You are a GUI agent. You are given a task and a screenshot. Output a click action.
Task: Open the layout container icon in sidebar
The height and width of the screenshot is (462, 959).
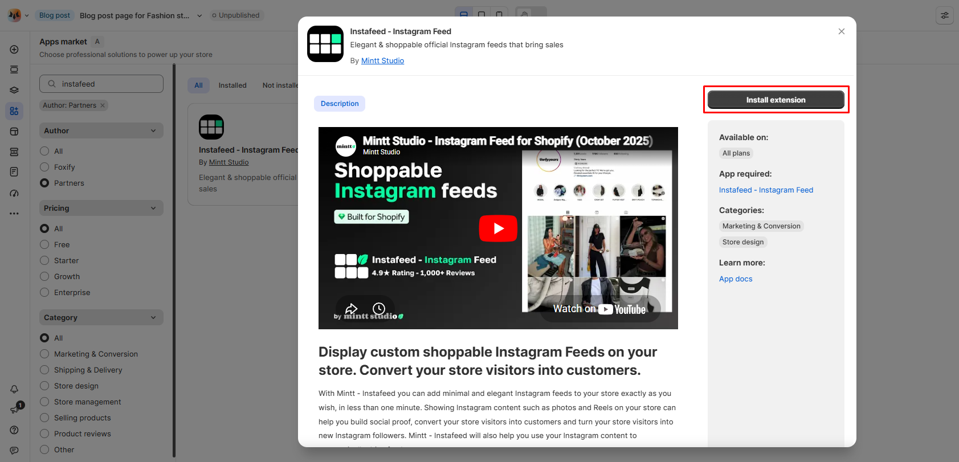[x=14, y=132]
